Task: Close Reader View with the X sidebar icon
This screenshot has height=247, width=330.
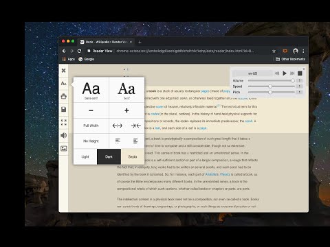Action: coord(64,71)
